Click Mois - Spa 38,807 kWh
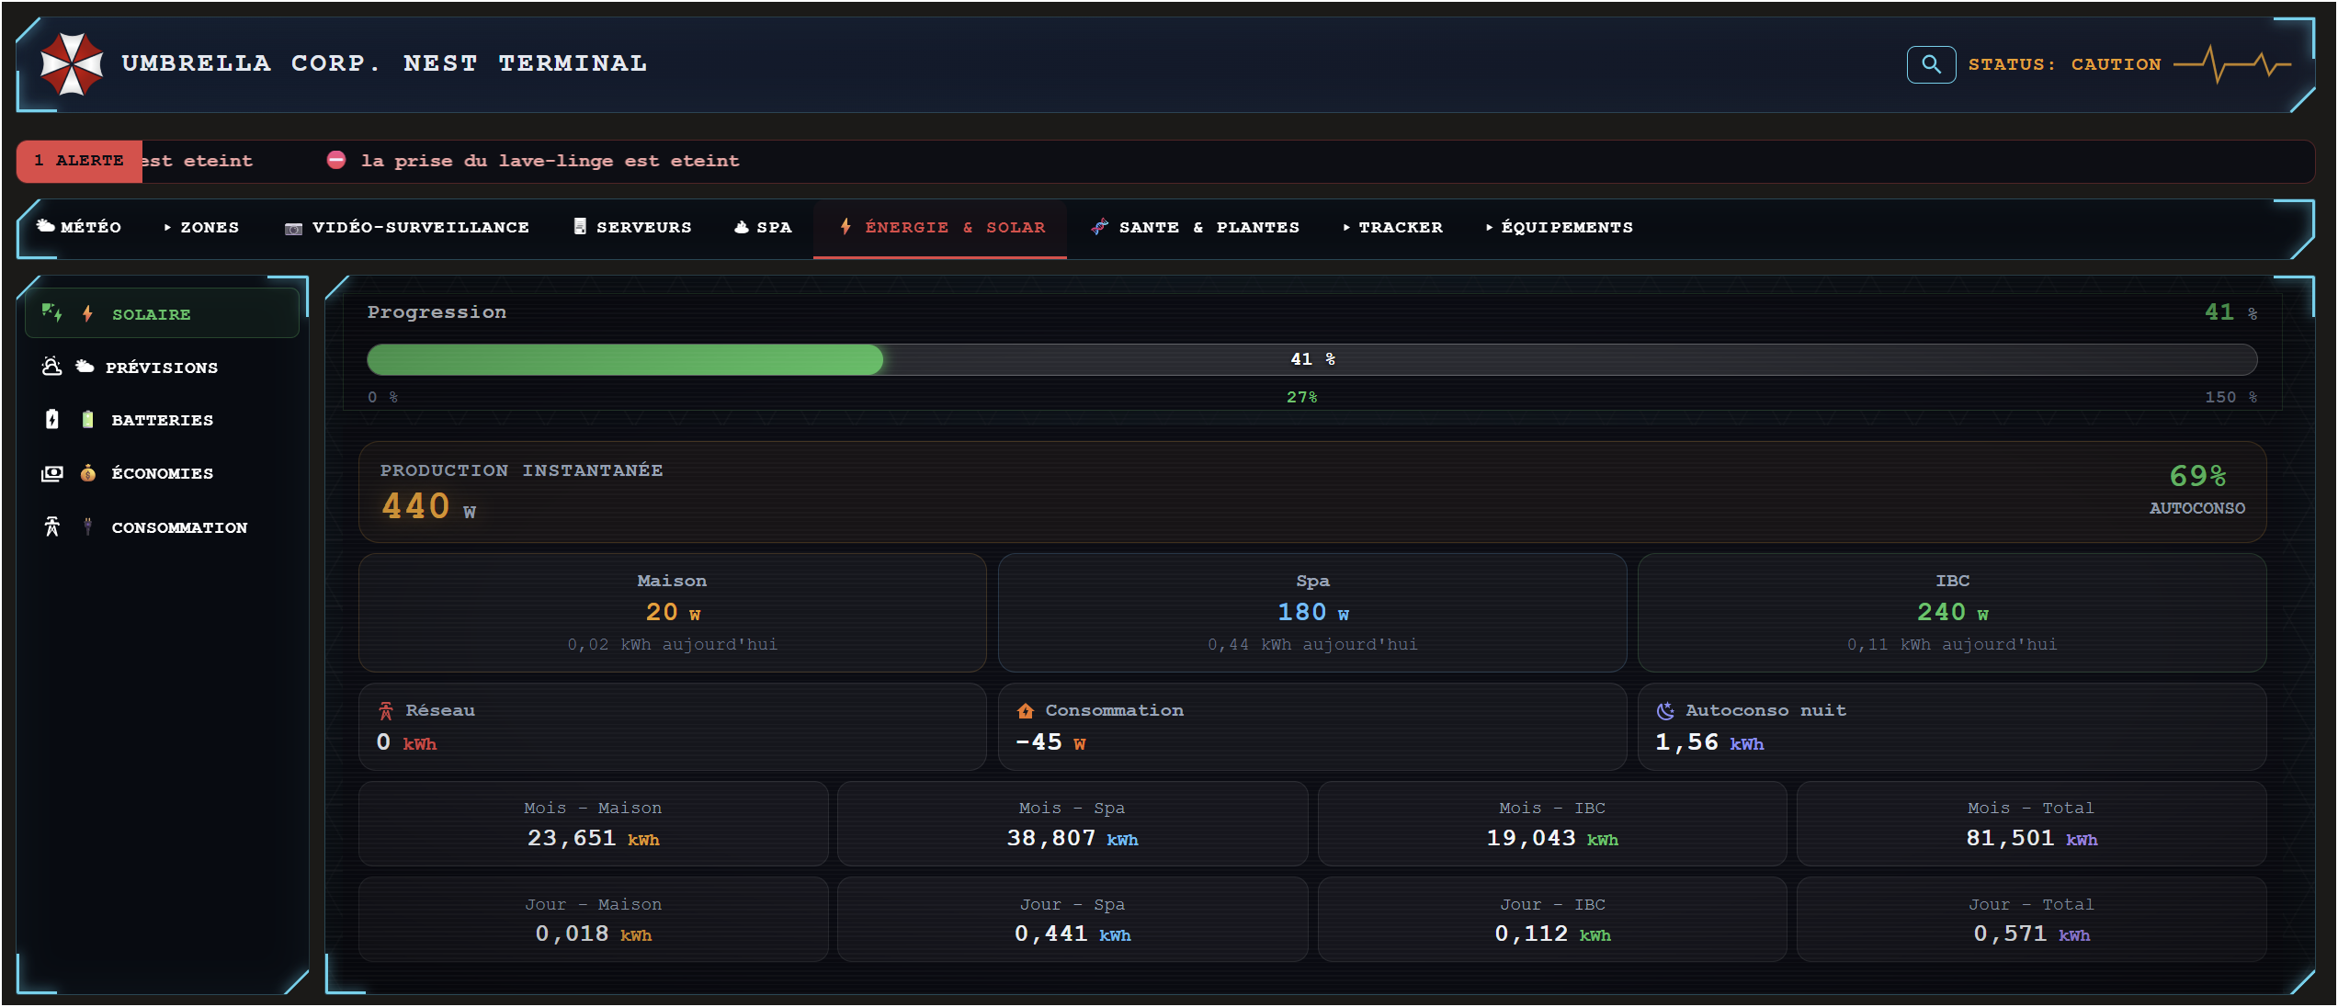This screenshot has width=2338, height=1007. tap(1073, 823)
